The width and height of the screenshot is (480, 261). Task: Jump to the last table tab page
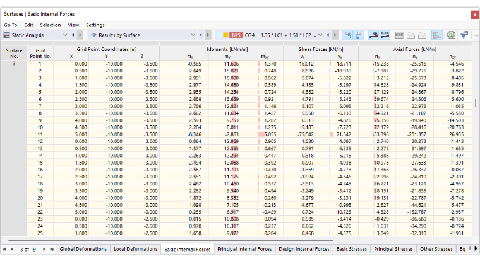pyautogui.click(x=52, y=249)
